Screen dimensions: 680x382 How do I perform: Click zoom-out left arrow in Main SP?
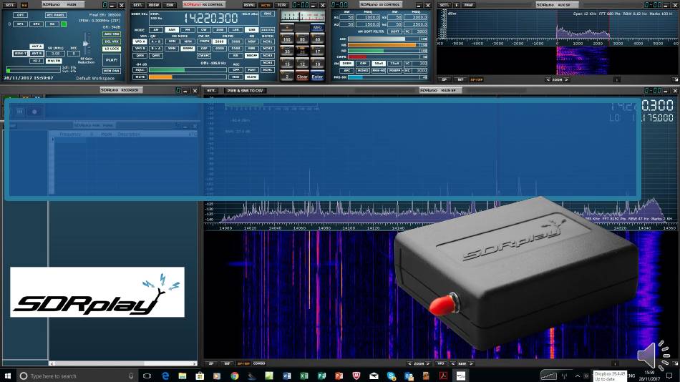click(409, 363)
